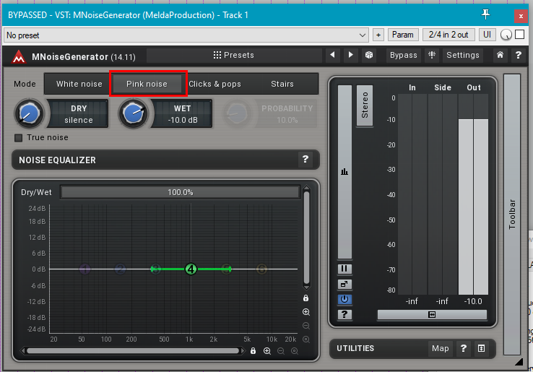The height and width of the screenshot is (372, 533).
Task: Open the plugin Settings menu
Action: [x=463, y=55]
